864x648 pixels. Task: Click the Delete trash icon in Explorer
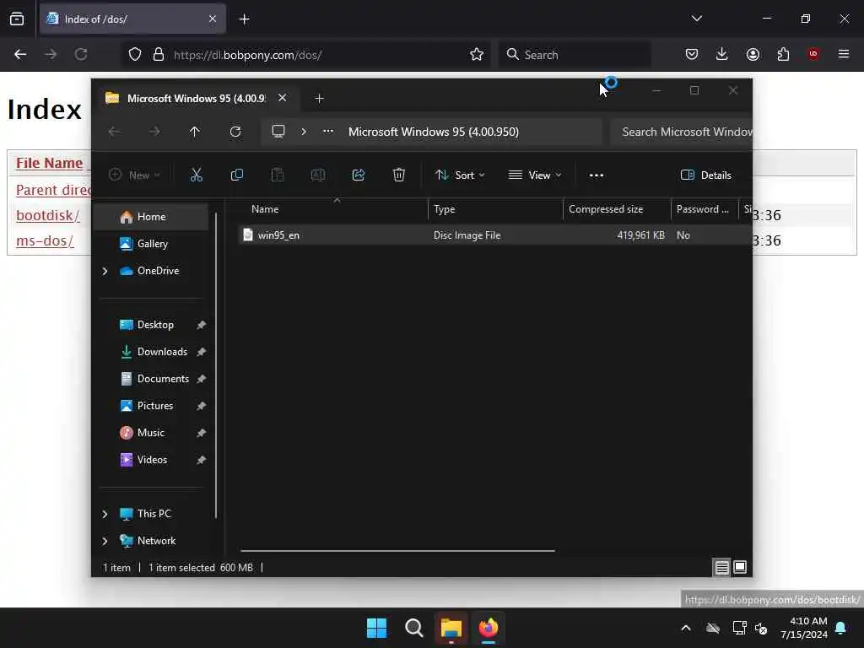pos(399,175)
